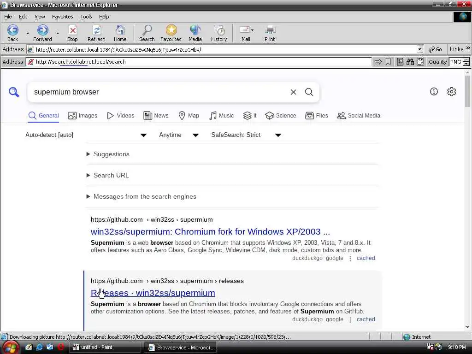The width and height of the screenshot is (472, 354).
Task: Open the Search pane from the toolbar
Action: click(147, 33)
